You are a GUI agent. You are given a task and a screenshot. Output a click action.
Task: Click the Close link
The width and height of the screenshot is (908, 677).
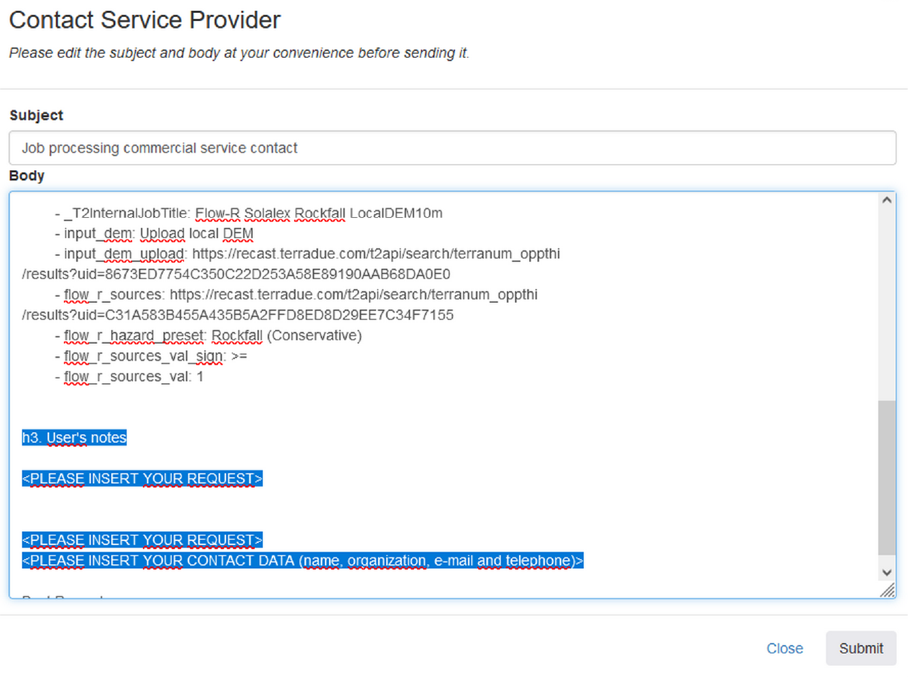point(785,648)
